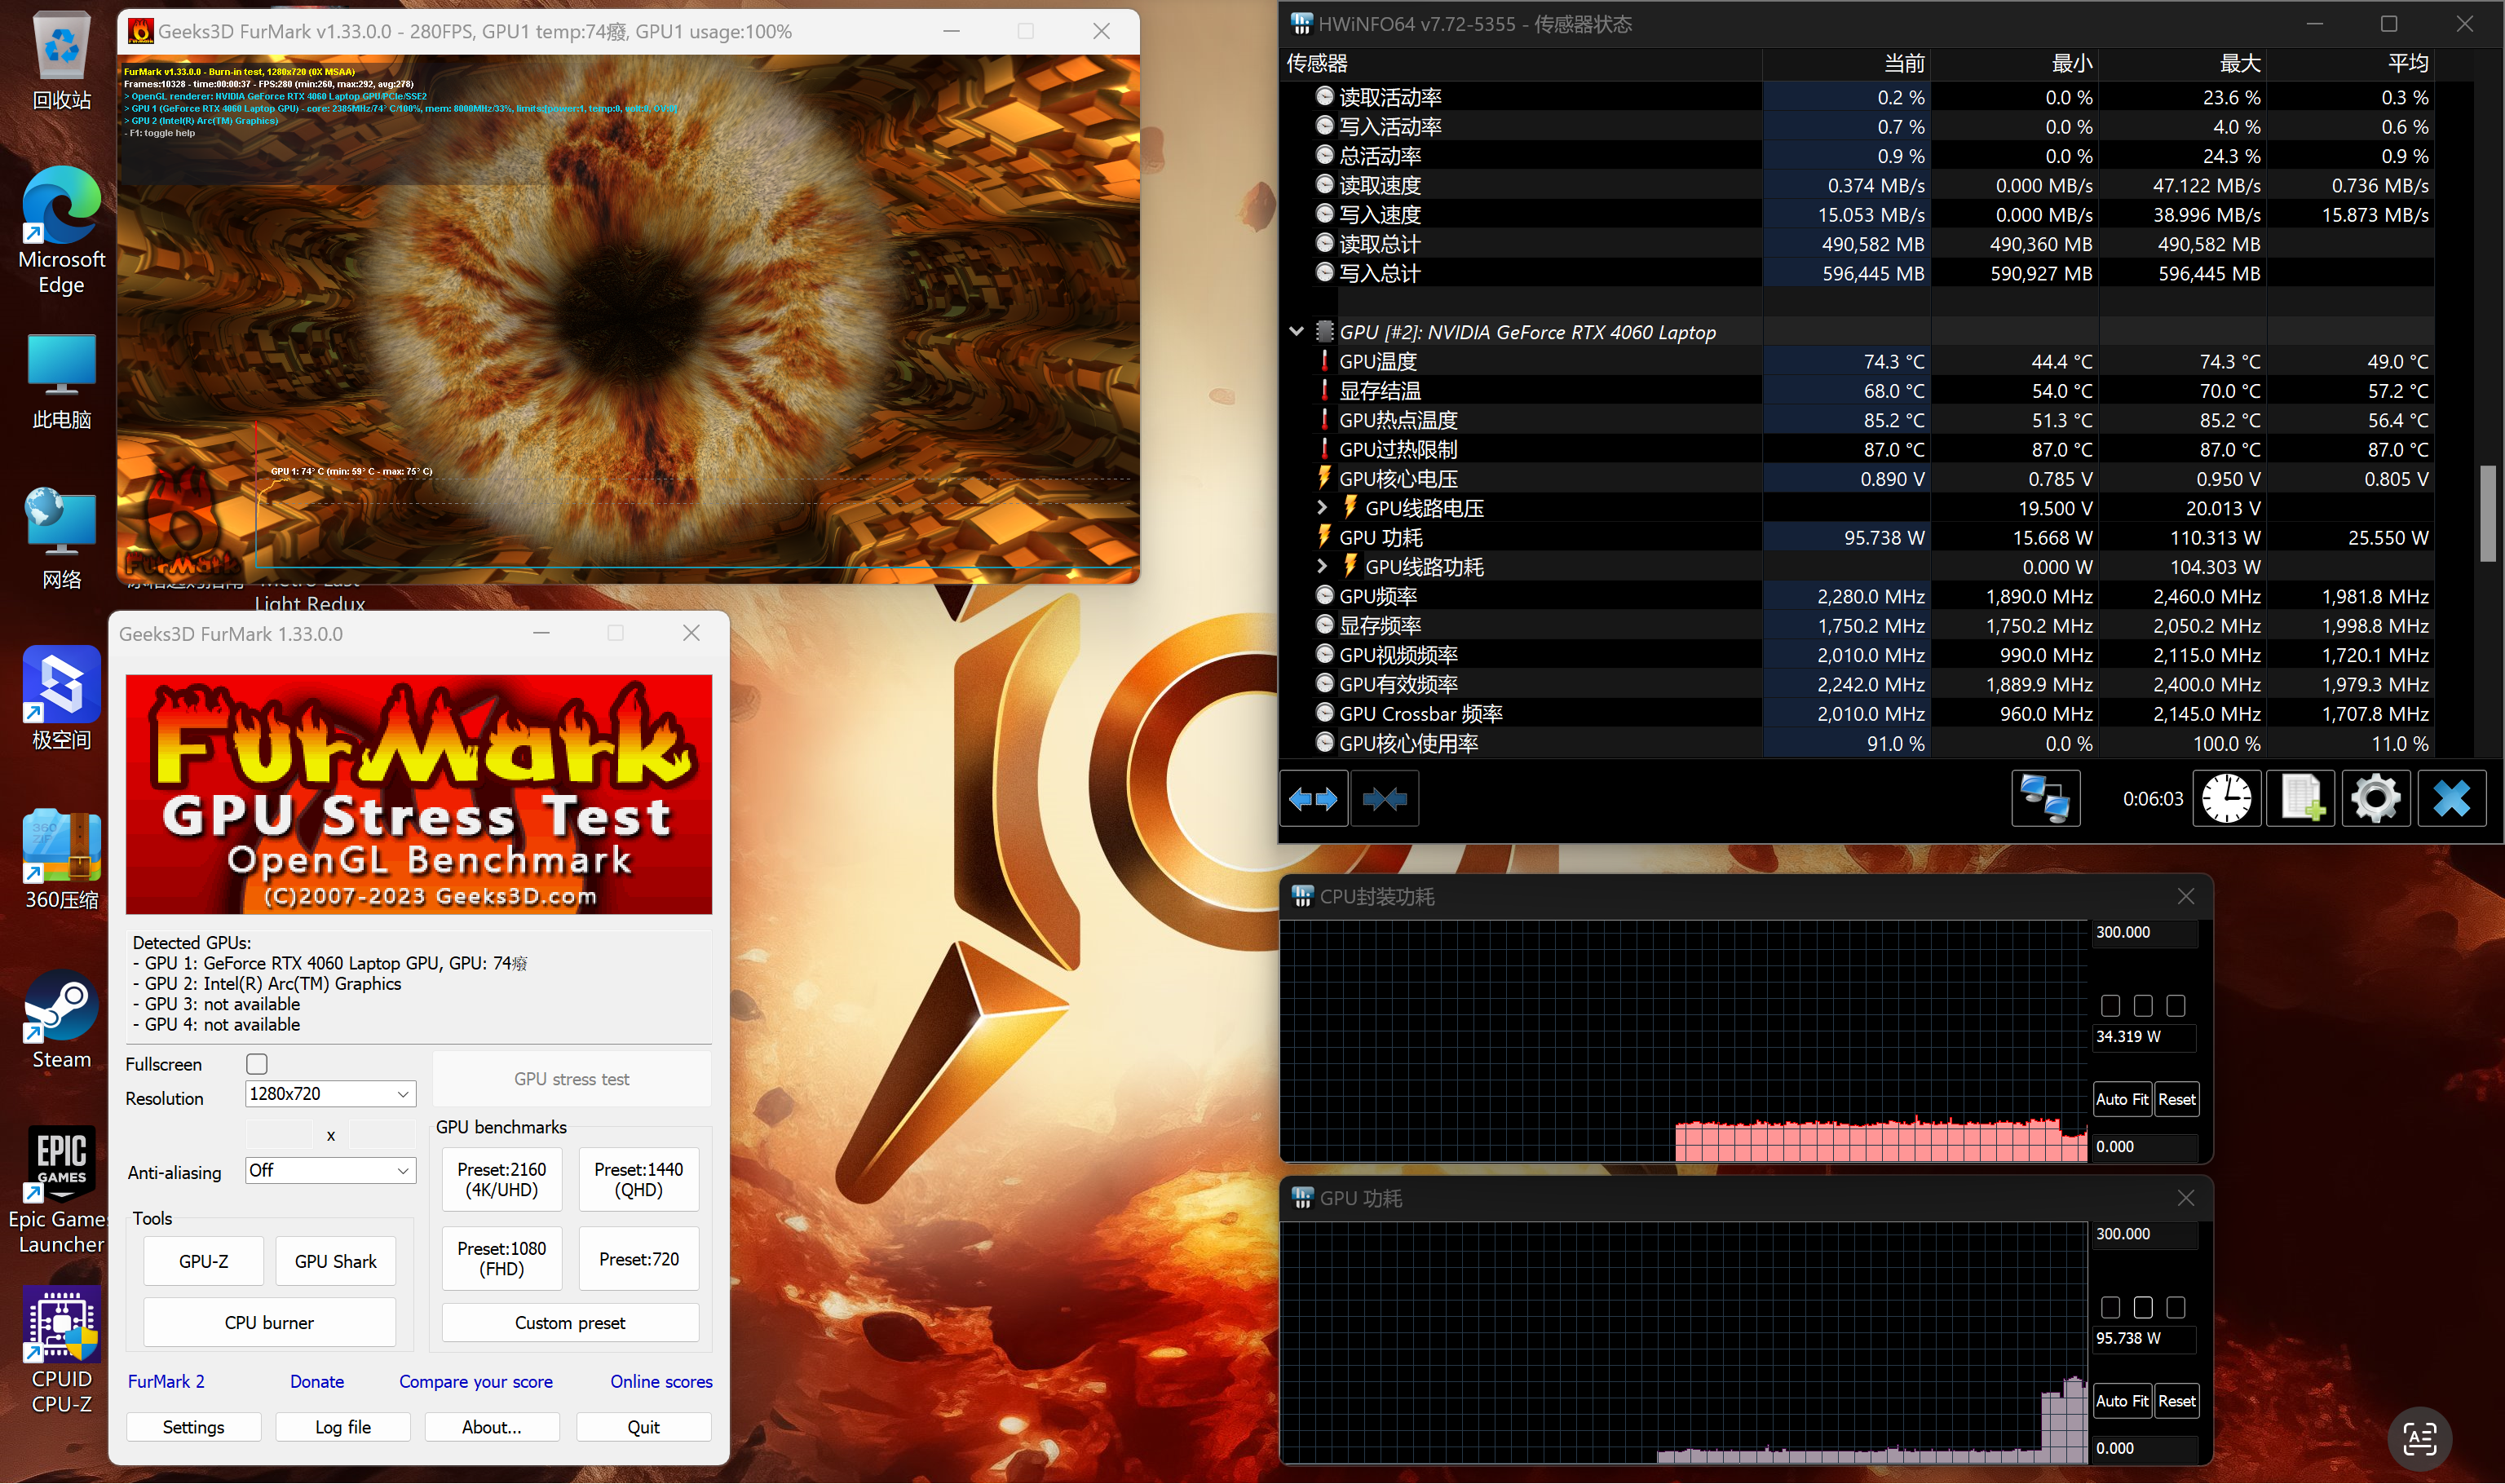The height and width of the screenshot is (1484, 2505).
Task: Click HWiNFO sensor list vertical scrollbar thumb
Action: point(2488,514)
